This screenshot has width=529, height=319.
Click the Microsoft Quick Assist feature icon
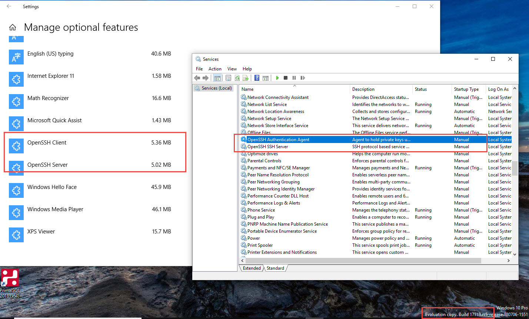coord(16,124)
